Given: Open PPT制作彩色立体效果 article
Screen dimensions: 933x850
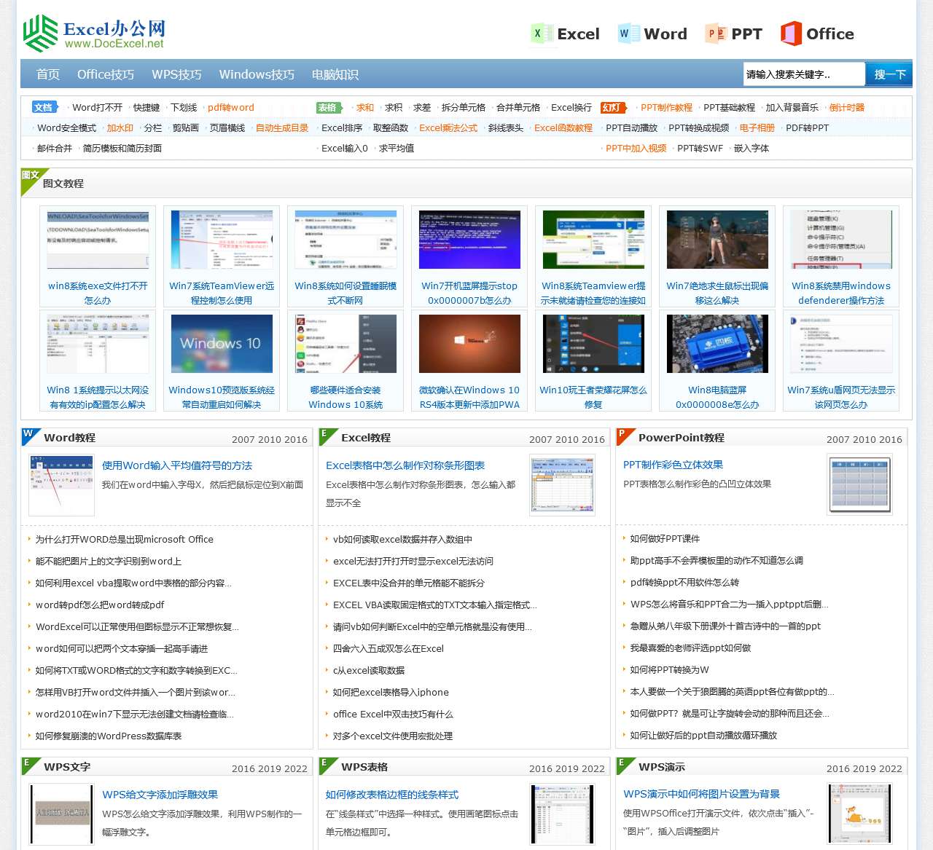Looking at the screenshot, I should click(x=673, y=465).
